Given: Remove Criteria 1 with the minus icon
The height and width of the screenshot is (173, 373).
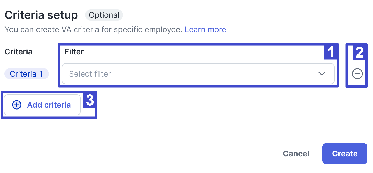Looking at the screenshot, I should point(357,74).
